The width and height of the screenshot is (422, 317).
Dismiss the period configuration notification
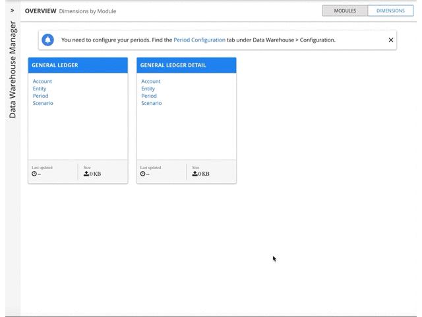tap(390, 40)
